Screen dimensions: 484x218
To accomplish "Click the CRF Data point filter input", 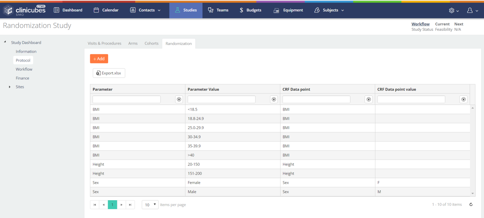I will point(316,99).
